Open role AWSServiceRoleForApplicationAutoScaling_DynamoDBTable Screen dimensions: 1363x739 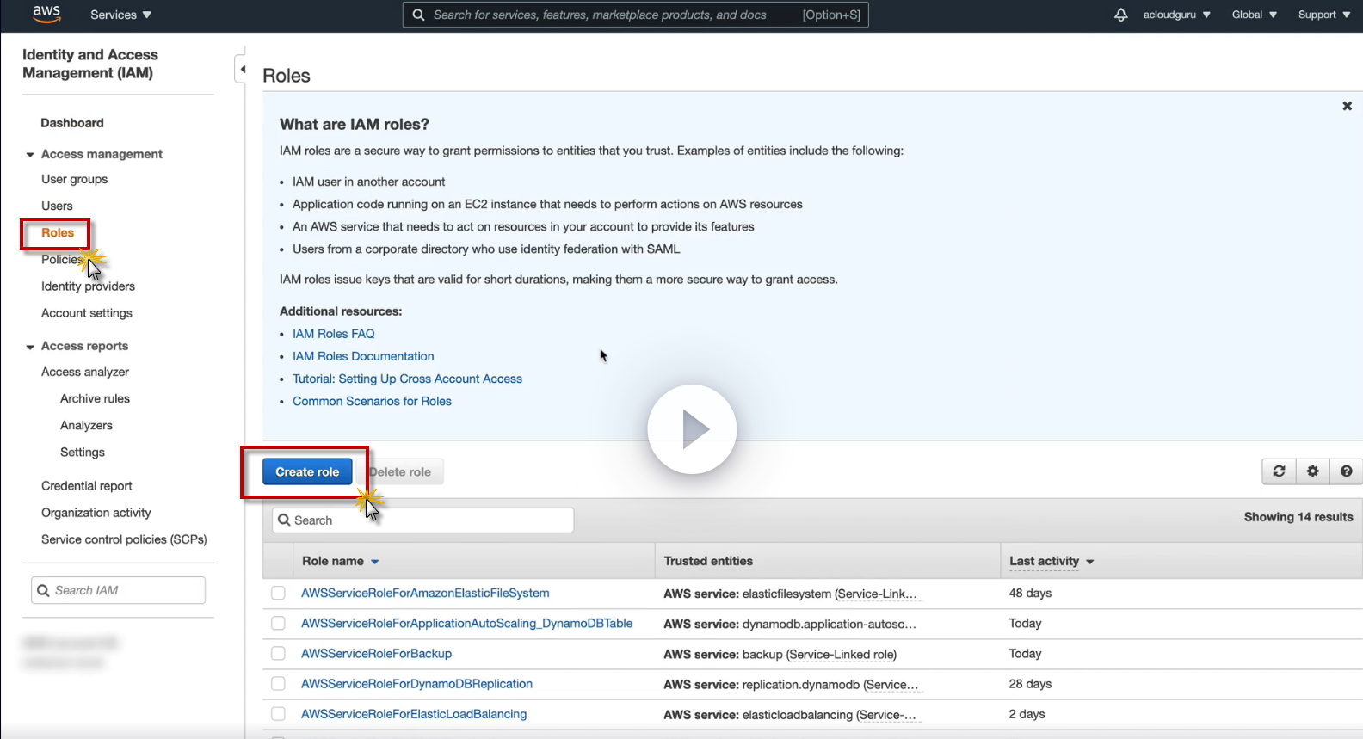(x=466, y=623)
